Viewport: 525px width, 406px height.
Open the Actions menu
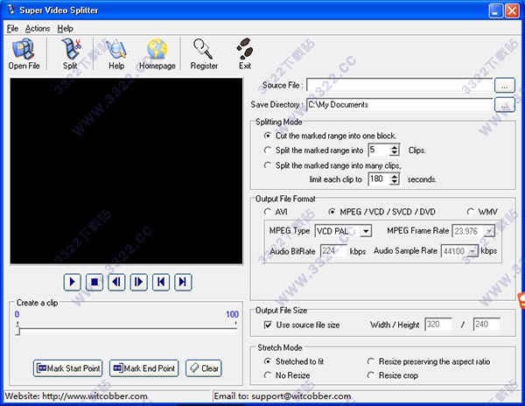click(x=38, y=28)
